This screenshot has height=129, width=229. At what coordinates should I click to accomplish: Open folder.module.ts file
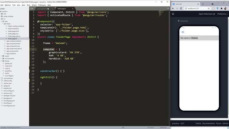(x=13, y=29)
